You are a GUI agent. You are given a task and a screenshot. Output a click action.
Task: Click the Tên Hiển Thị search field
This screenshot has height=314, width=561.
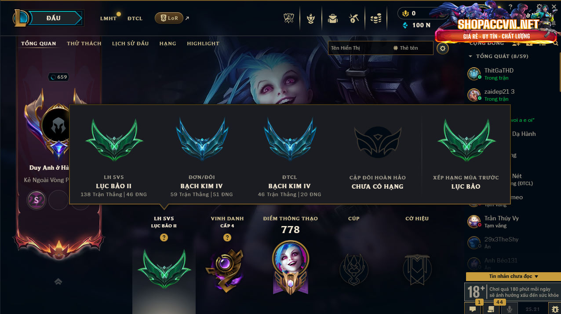(358, 48)
